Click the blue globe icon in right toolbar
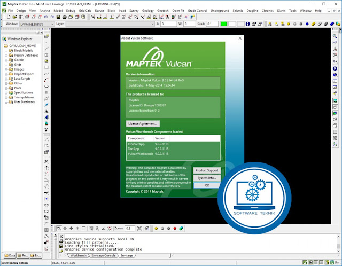This screenshot has height=266, width=342. coord(335,75)
